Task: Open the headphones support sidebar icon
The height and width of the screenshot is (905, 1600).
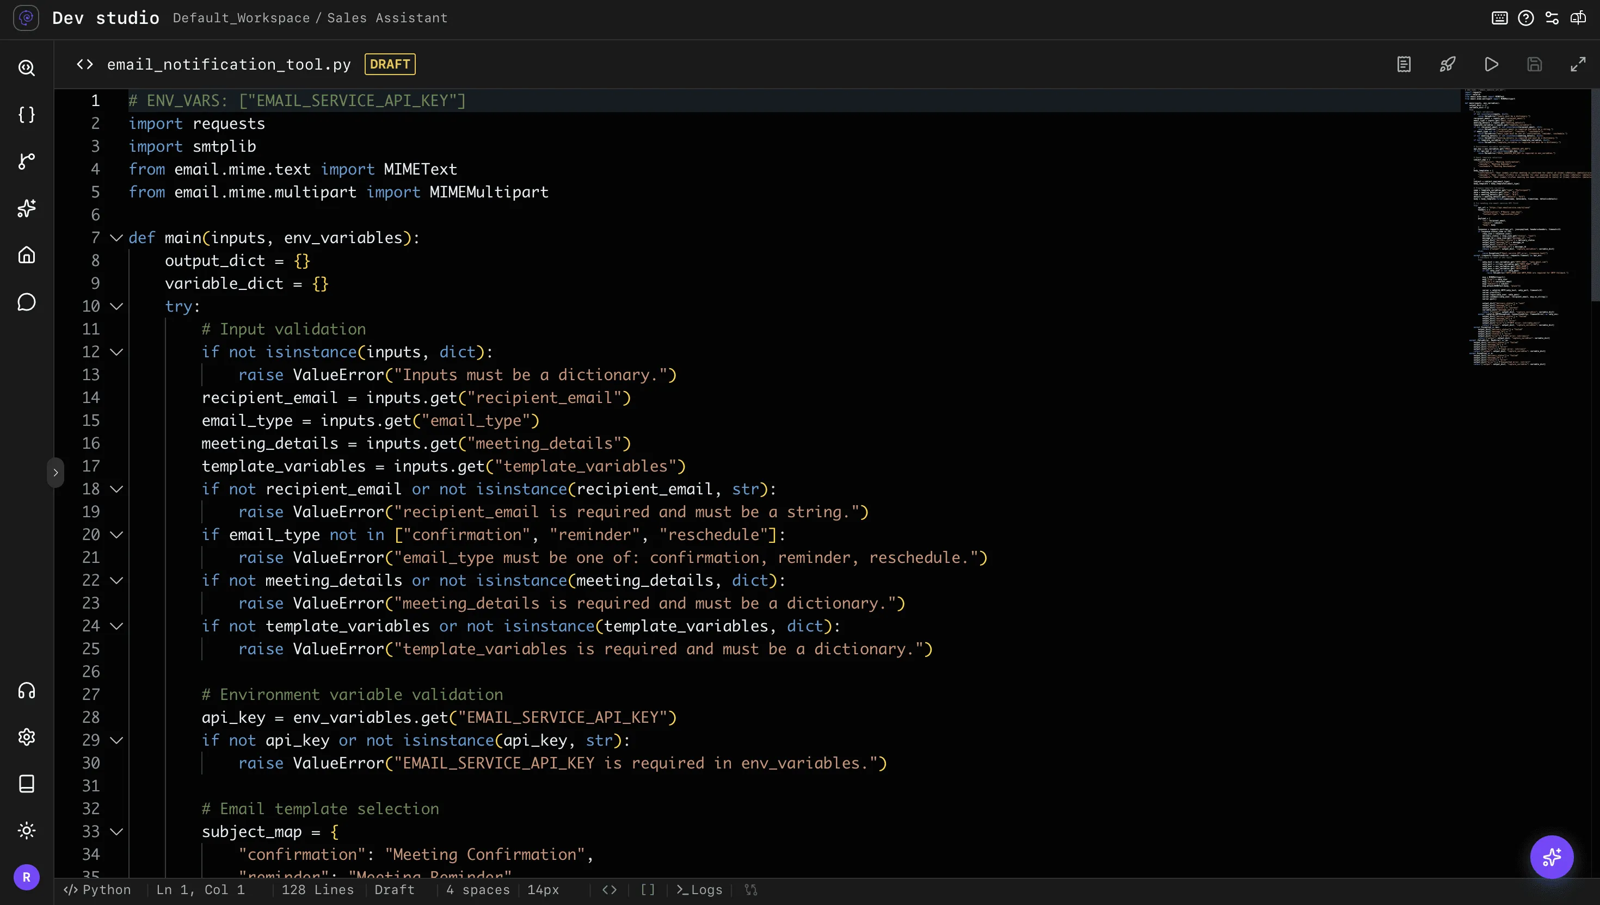Action: tap(26, 691)
